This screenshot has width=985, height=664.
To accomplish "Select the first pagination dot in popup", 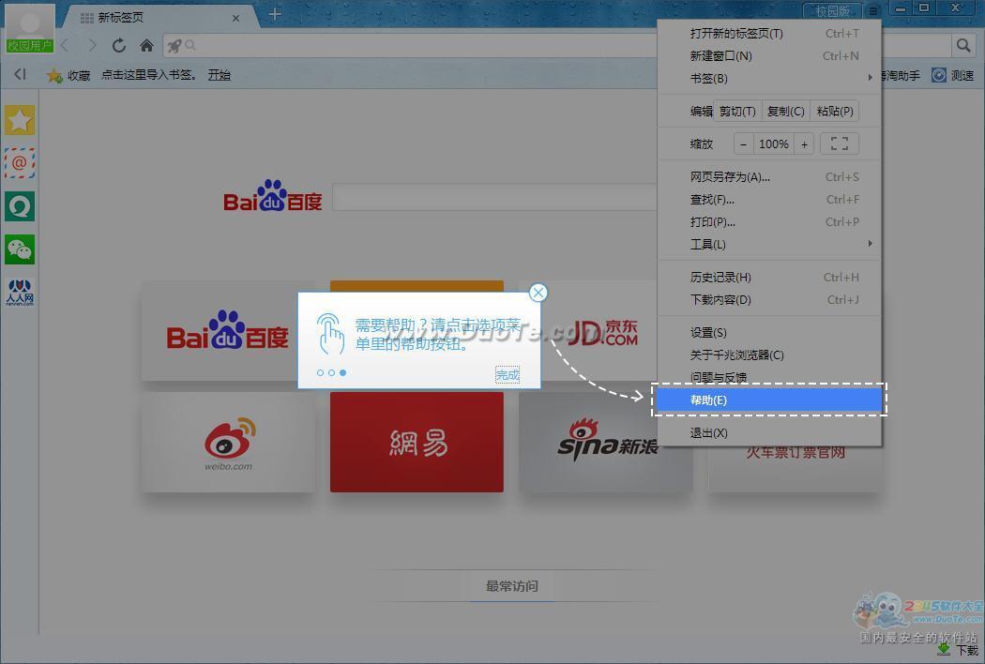I will click(321, 372).
